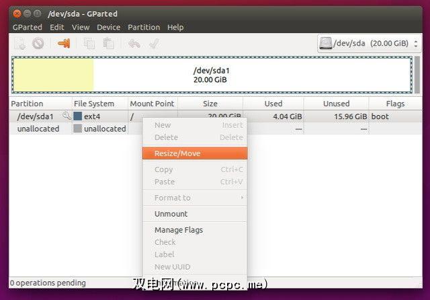Open the /dev/sda device dropdown
This screenshot has width=430, height=300.
(x=369, y=43)
